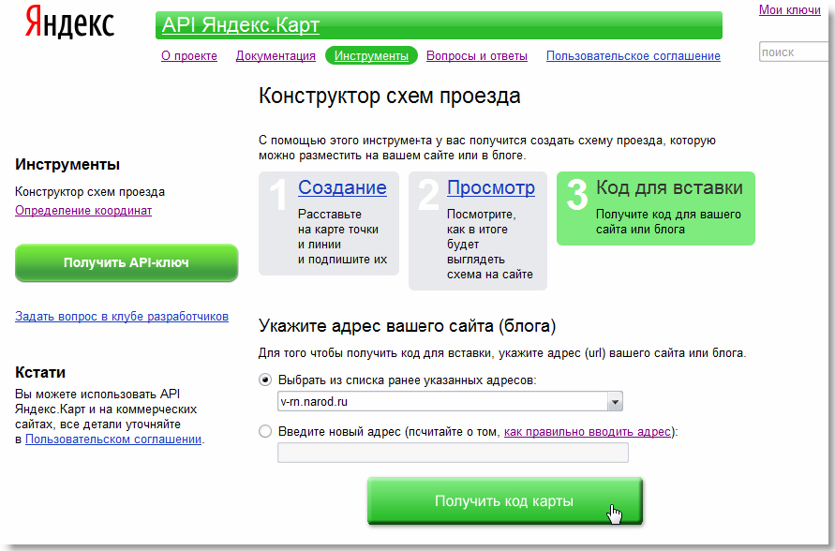Select the Выбрать из списка radio button
Image resolution: width=835 pixels, height=551 pixels.
click(x=264, y=380)
